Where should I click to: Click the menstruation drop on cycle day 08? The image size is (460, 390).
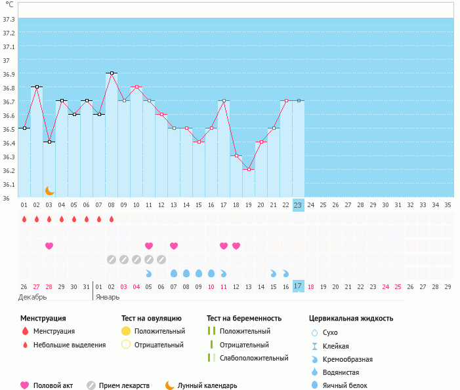112,219
